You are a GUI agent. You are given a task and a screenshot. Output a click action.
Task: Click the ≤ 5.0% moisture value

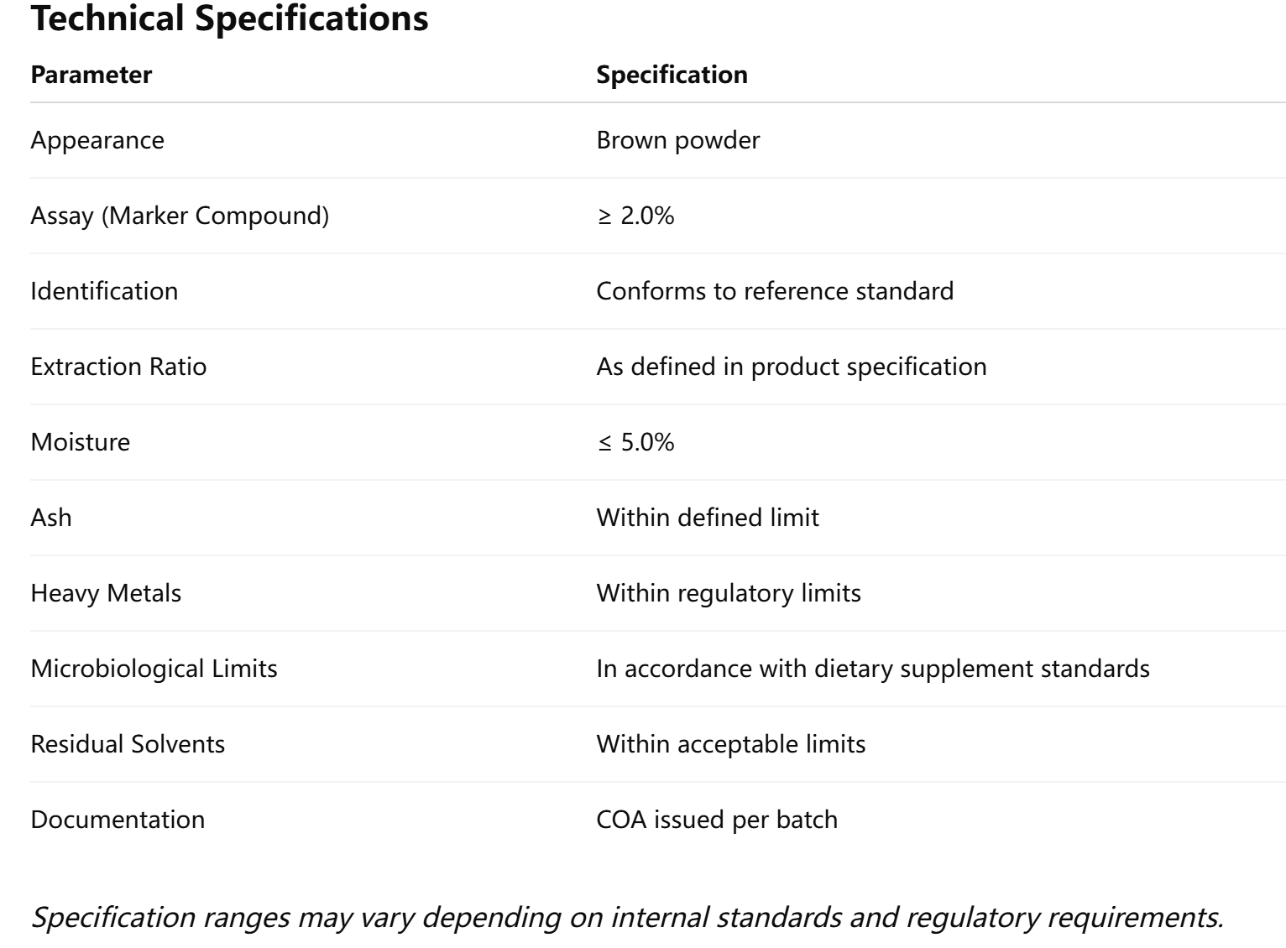pyautogui.click(x=635, y=442)
